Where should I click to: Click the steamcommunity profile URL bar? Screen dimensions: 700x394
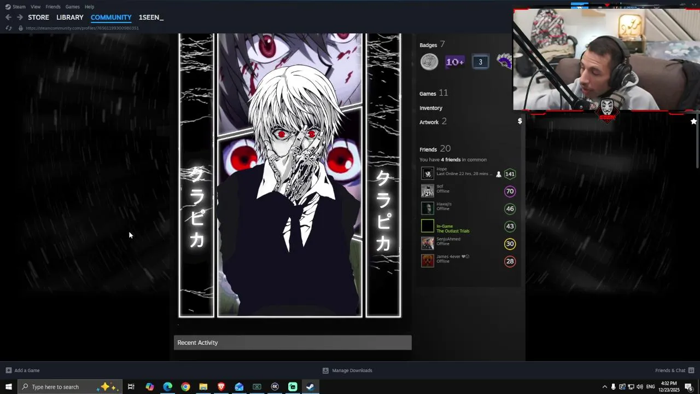(x=82, y=28)
